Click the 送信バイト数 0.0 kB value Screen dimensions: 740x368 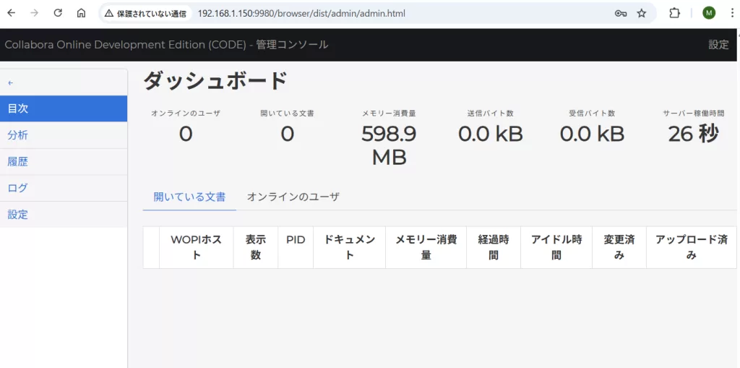coord(491,134)
